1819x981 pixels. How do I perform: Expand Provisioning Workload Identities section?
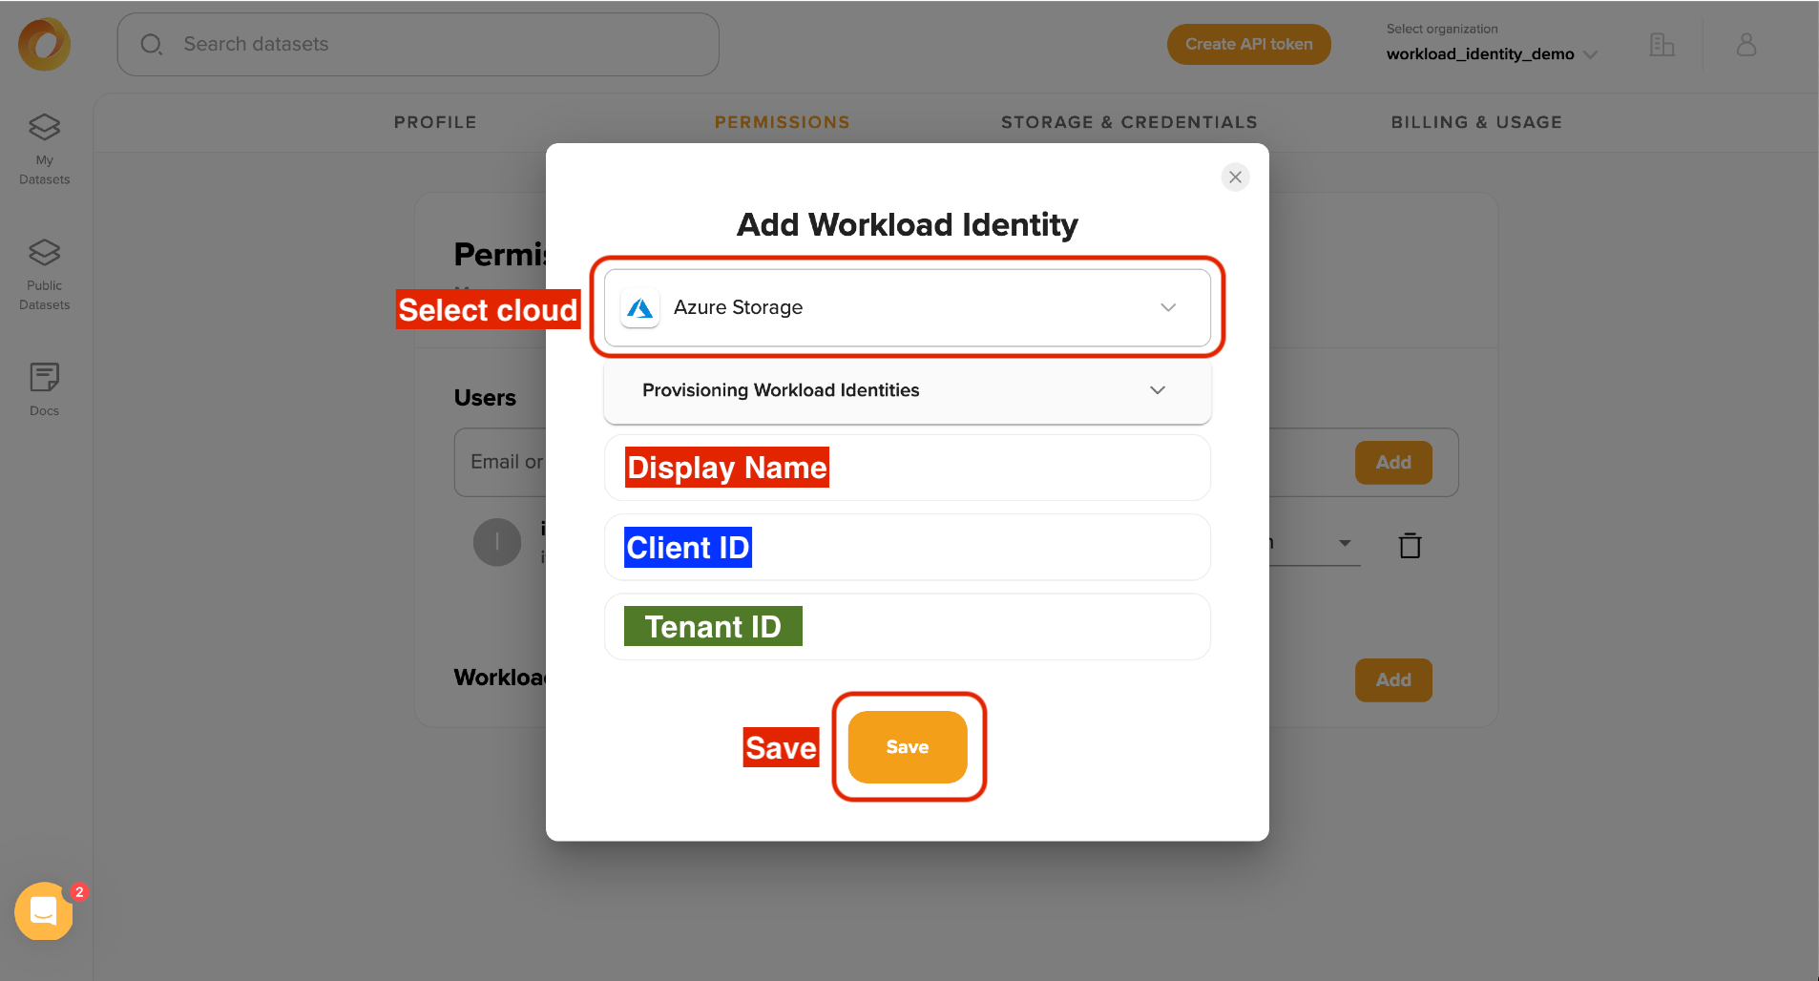click(x=907, y=390)
